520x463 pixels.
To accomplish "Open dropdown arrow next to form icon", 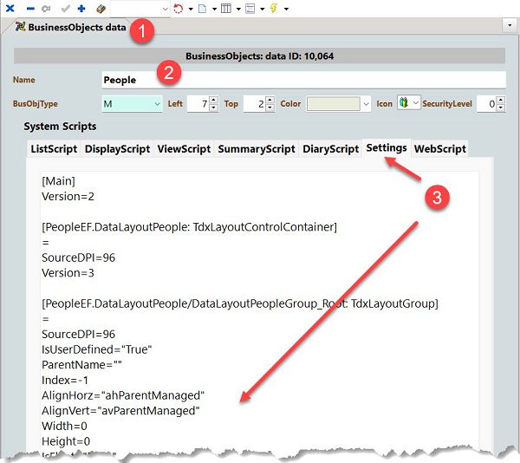I will 263,9.
